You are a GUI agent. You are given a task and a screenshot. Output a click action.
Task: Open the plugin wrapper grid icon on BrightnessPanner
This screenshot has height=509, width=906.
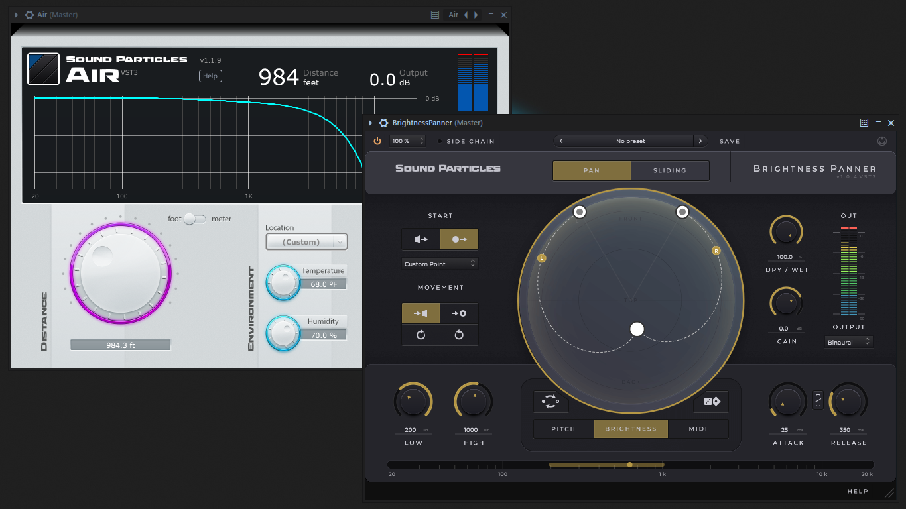pyautogui.click(x=864, y=123)
